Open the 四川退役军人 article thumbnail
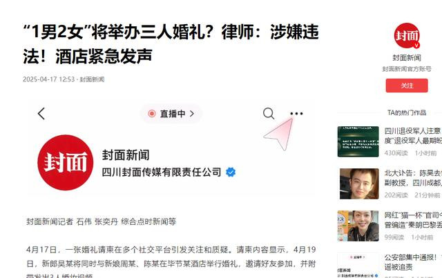442x278 pixels. coord(358,141)
